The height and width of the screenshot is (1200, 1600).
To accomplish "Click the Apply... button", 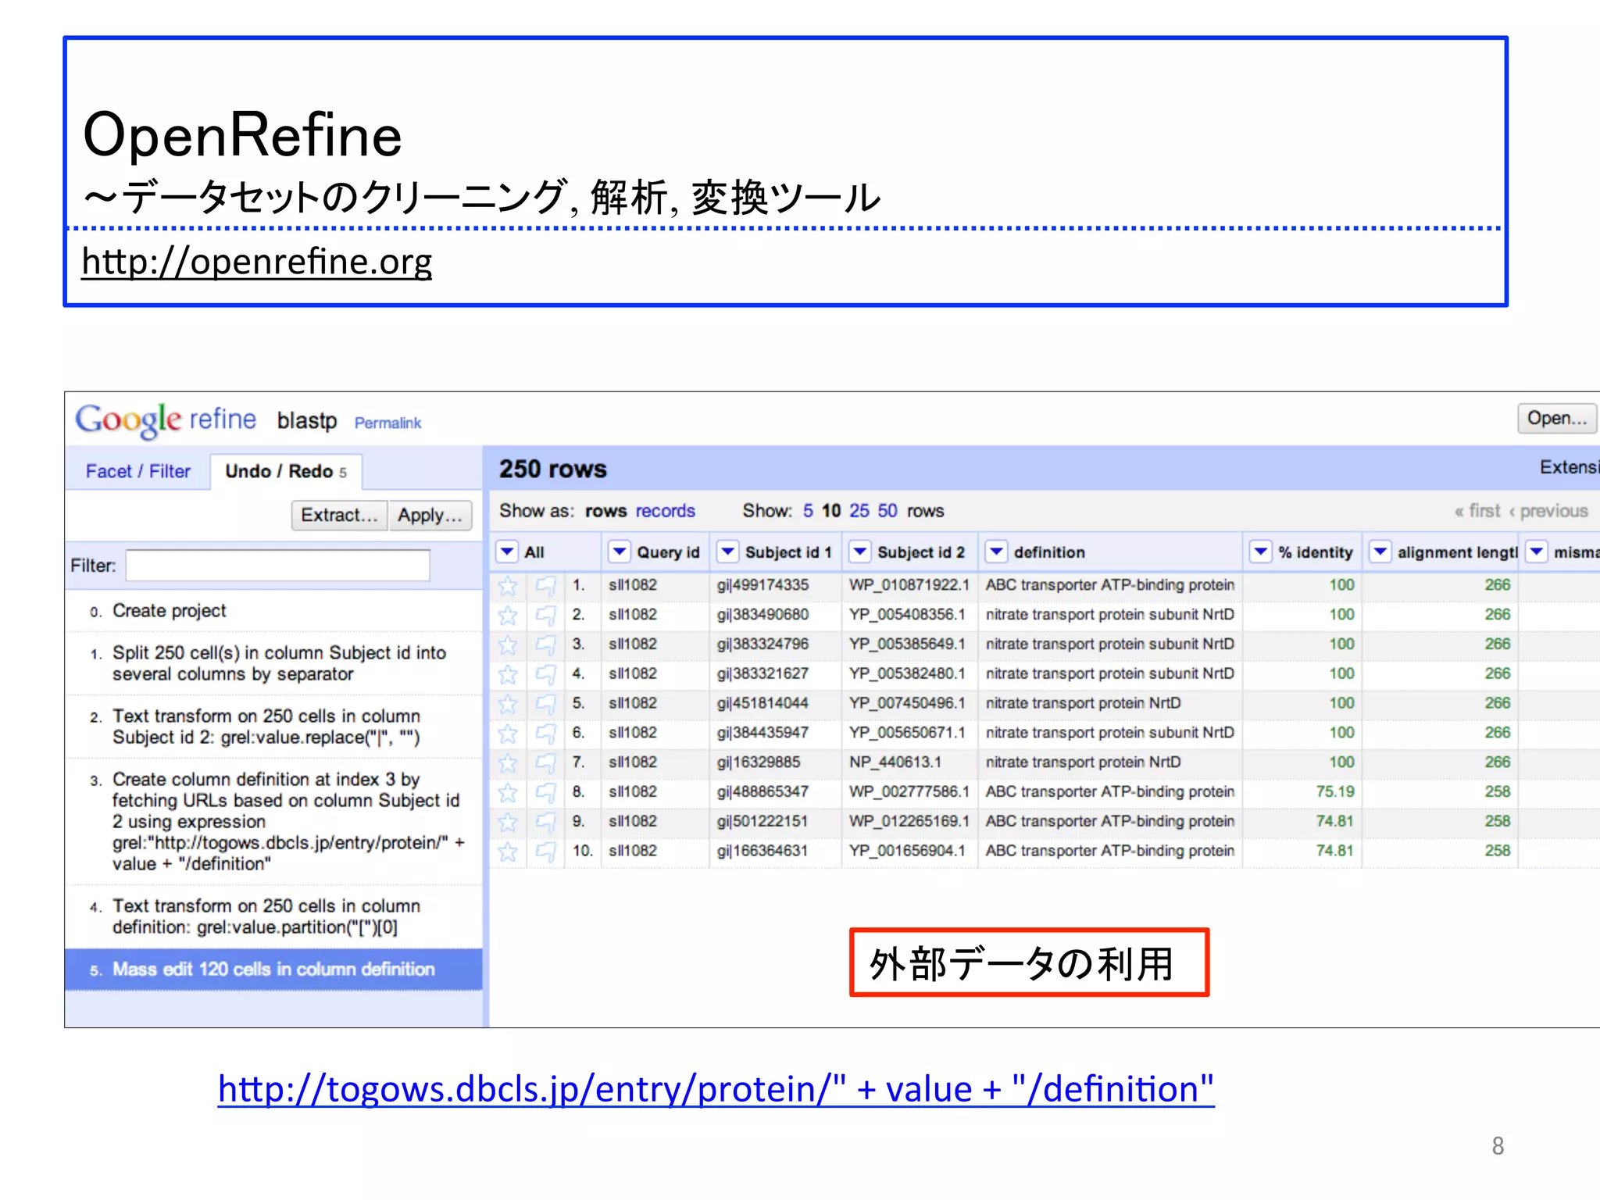I will coord(430,515).
